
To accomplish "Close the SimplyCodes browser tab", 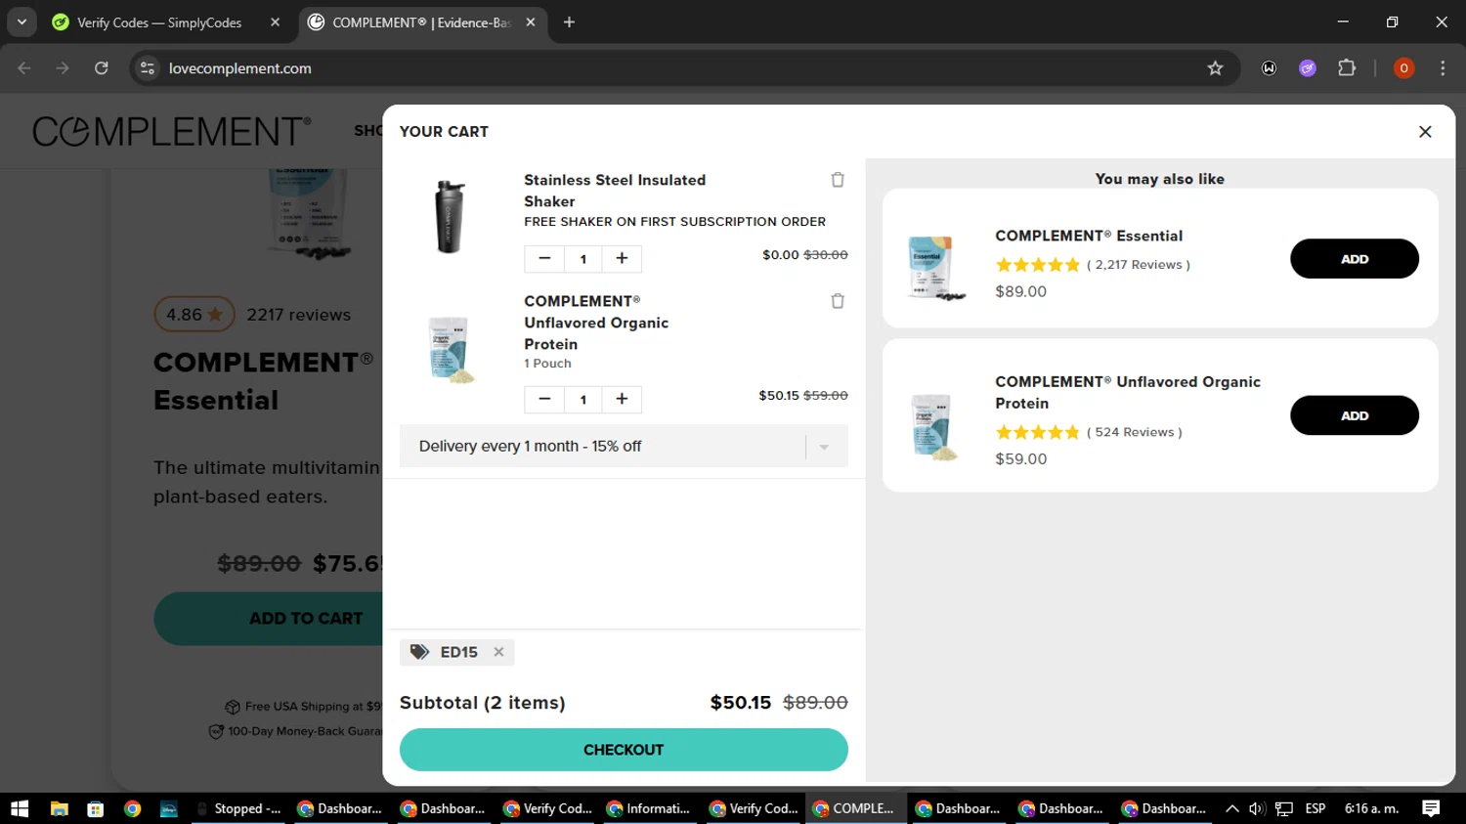I will [275, 22].
